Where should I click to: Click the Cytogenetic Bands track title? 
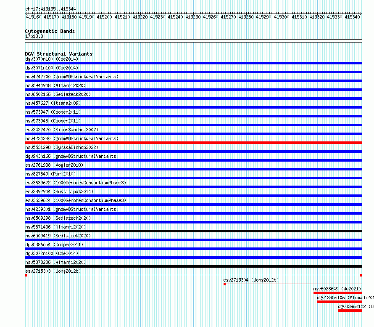pos(50,31)
